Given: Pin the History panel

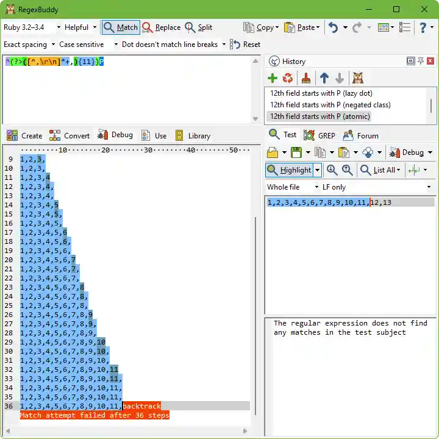Looking at the screenshot, I should pos(421,61).
